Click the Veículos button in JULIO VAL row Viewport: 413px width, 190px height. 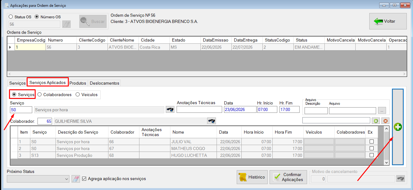click(x=319, y=142)
